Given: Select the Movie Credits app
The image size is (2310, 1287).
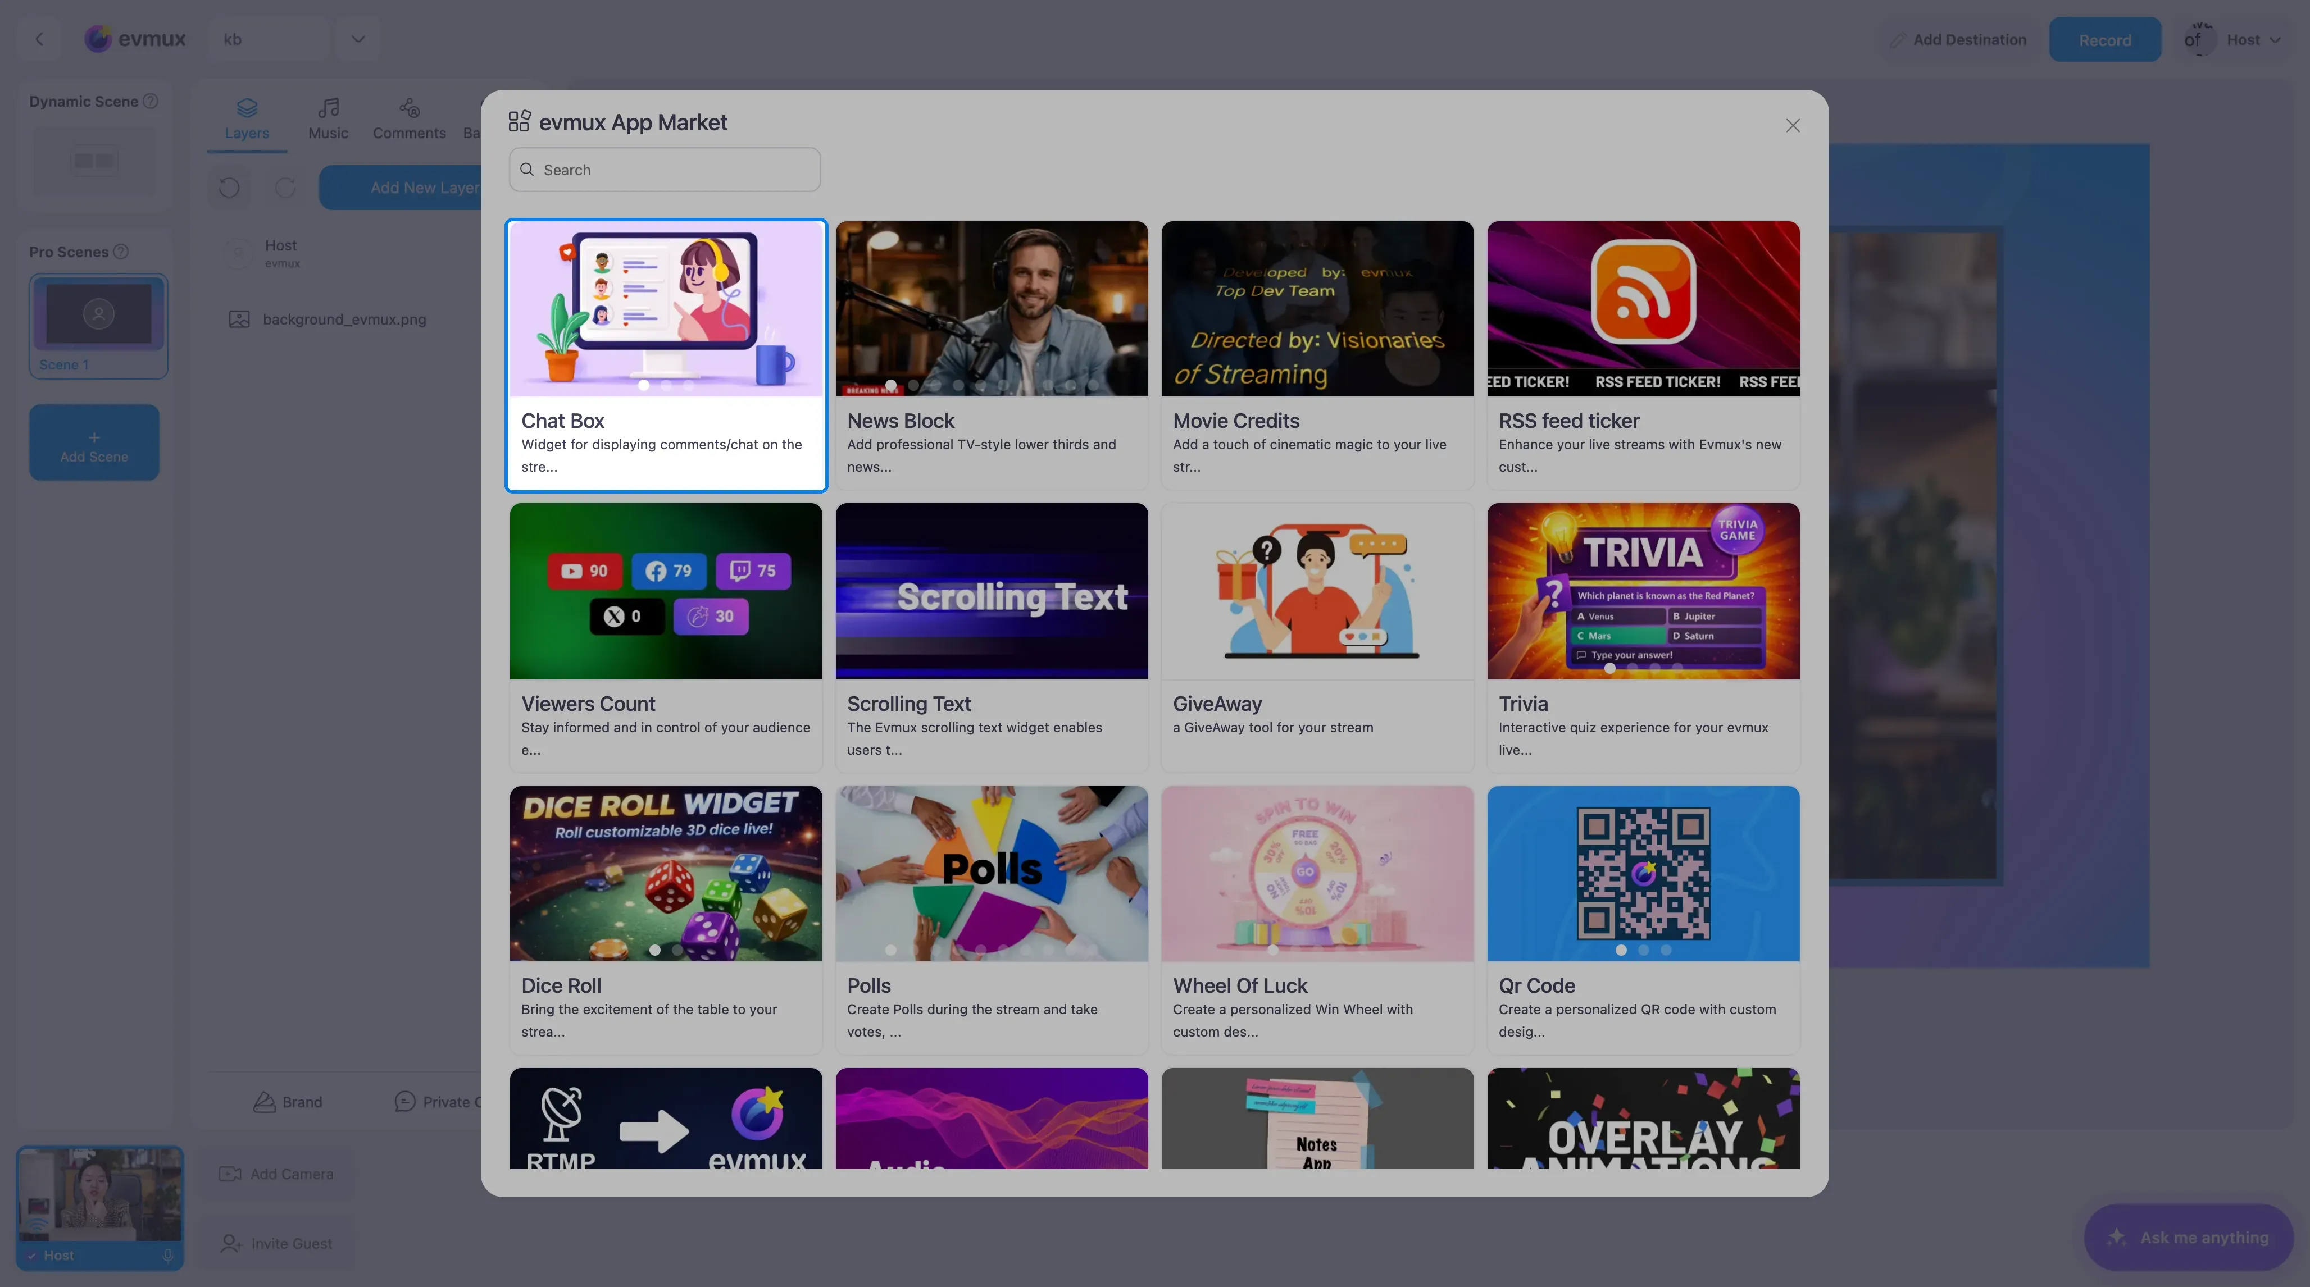Looking at the screenshot, I should [1316, 355].
